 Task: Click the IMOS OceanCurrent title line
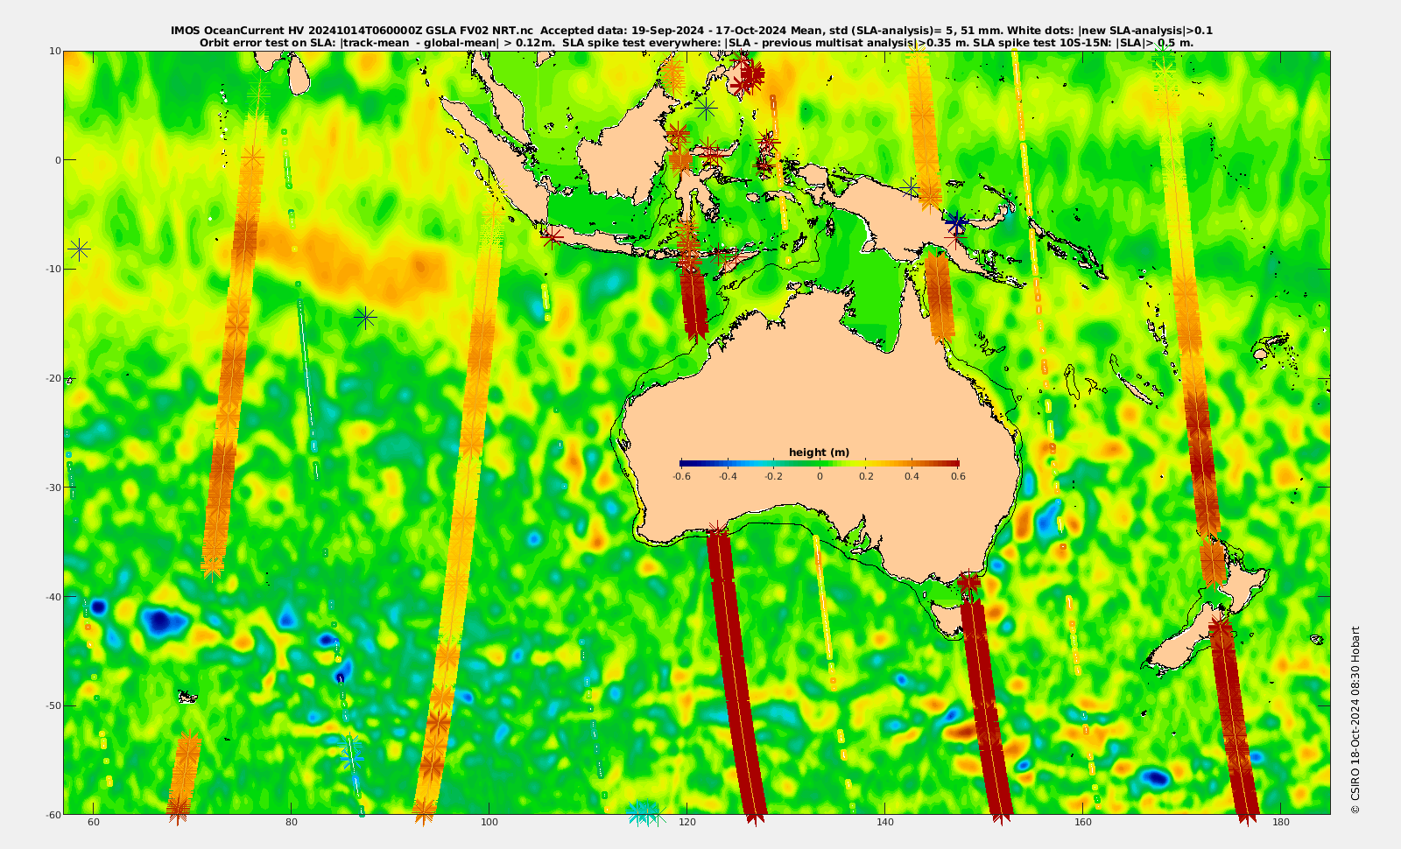pyautogui.click(x=692, y=31)
